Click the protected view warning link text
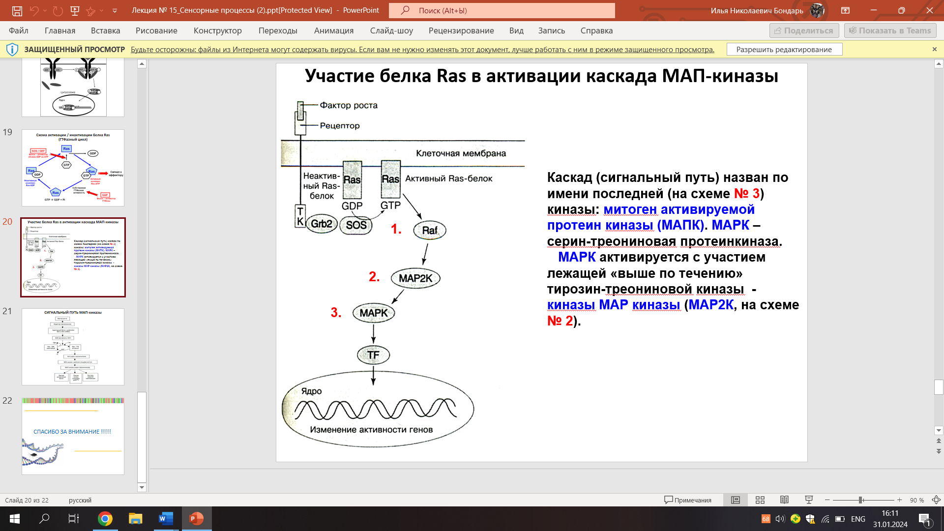This screenshot has height=531, width=944. (x=422, y=49)
